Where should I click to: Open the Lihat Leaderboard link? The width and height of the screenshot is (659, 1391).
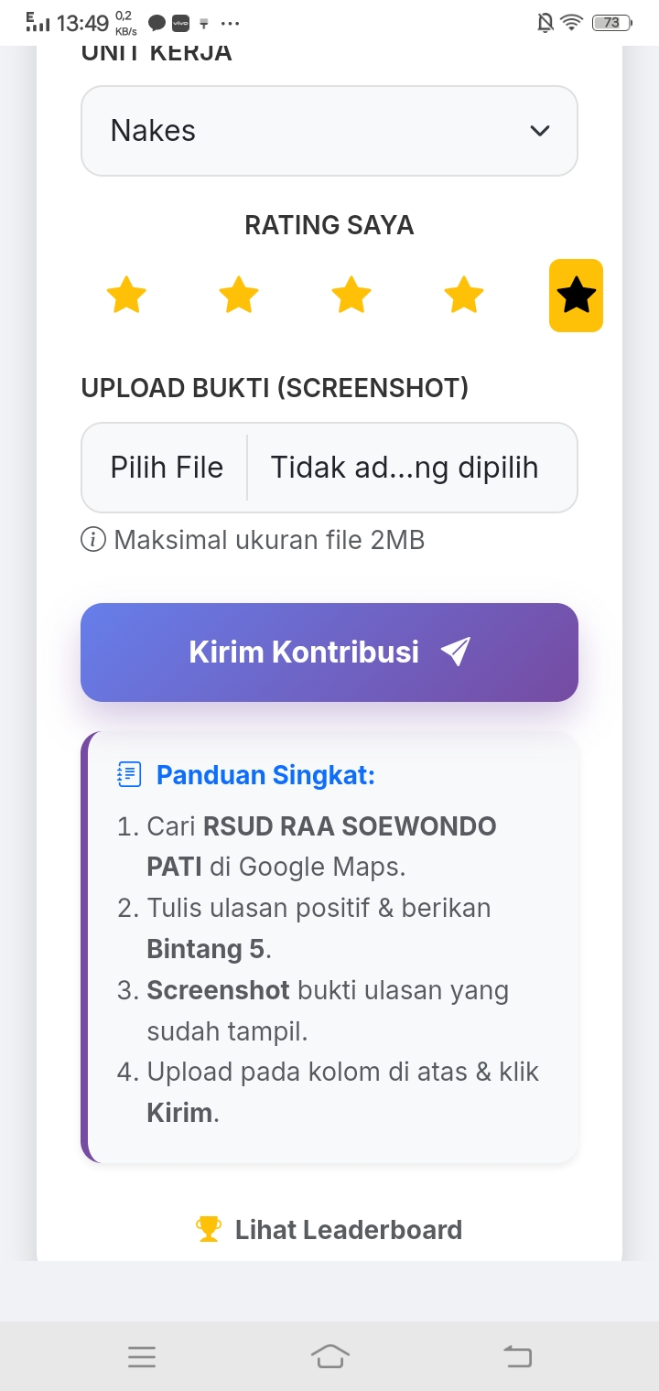(x=329, y=1229)
